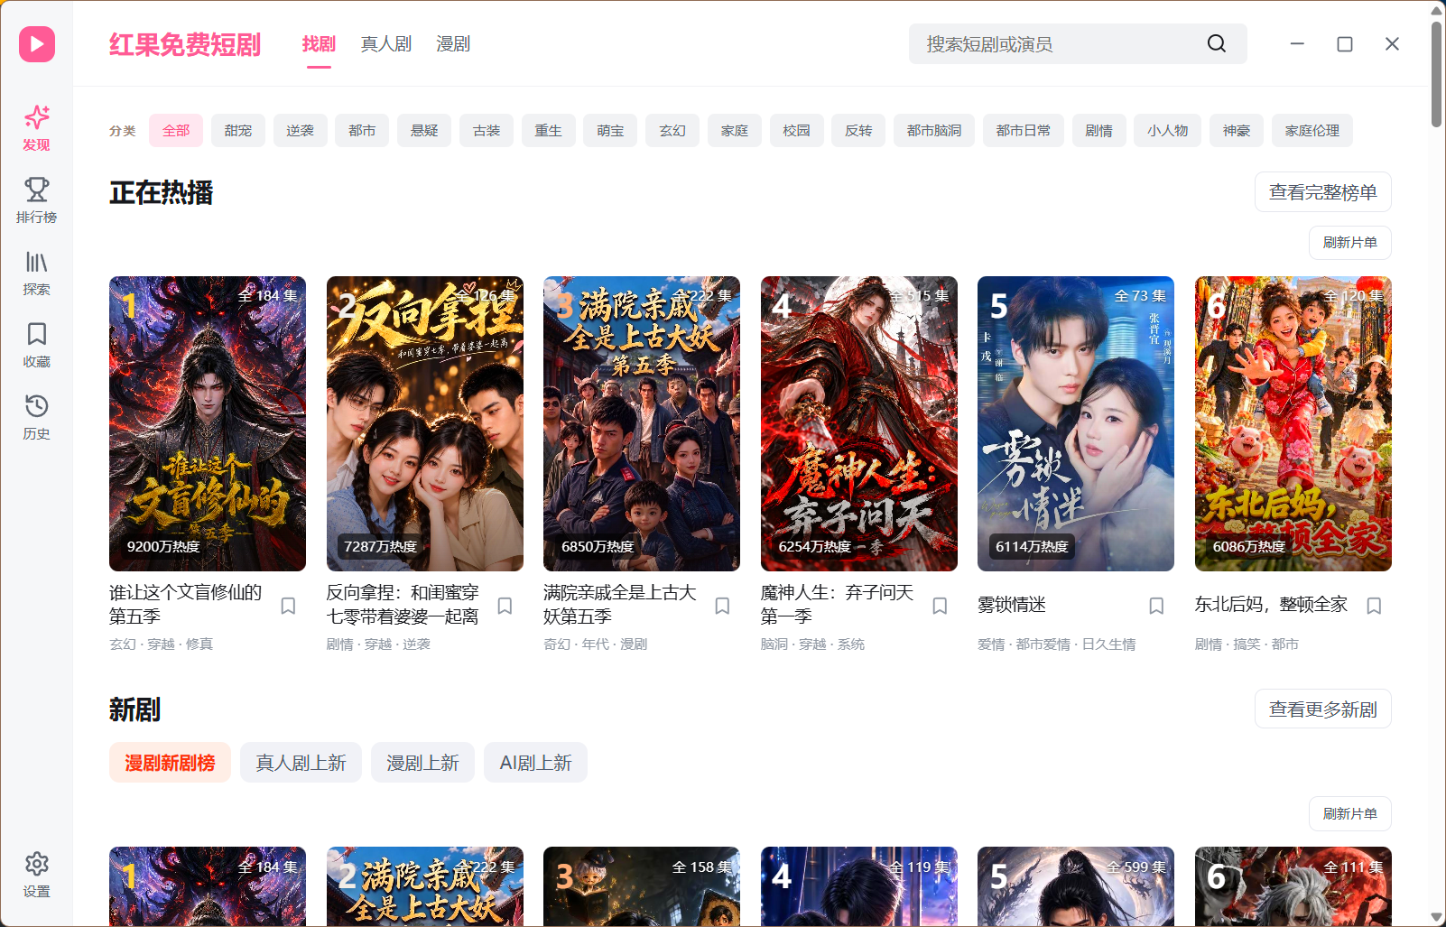Open 东北后妈 poster ranked 6
Image resolution: width=1446 pixels, height=927 pixels.
pos(1293,423)
